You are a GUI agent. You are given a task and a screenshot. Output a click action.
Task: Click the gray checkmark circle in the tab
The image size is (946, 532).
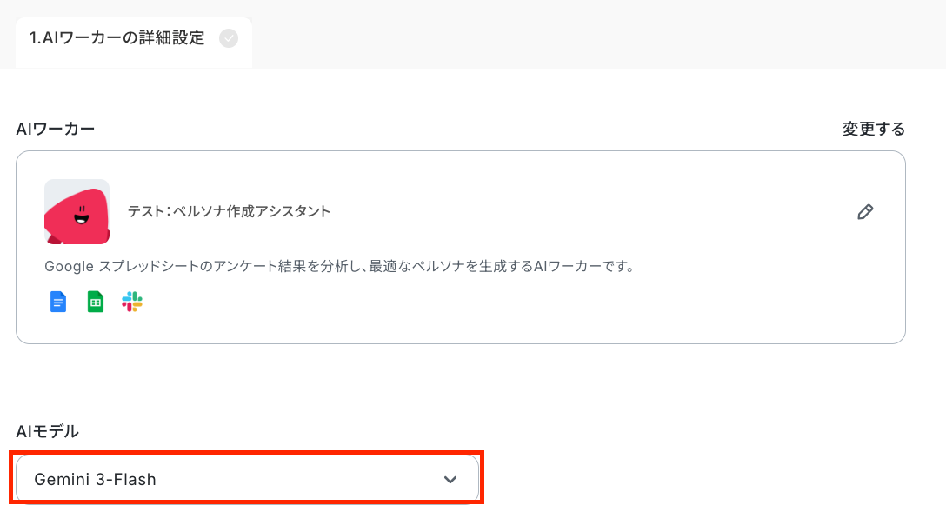(x=229, y=38)
